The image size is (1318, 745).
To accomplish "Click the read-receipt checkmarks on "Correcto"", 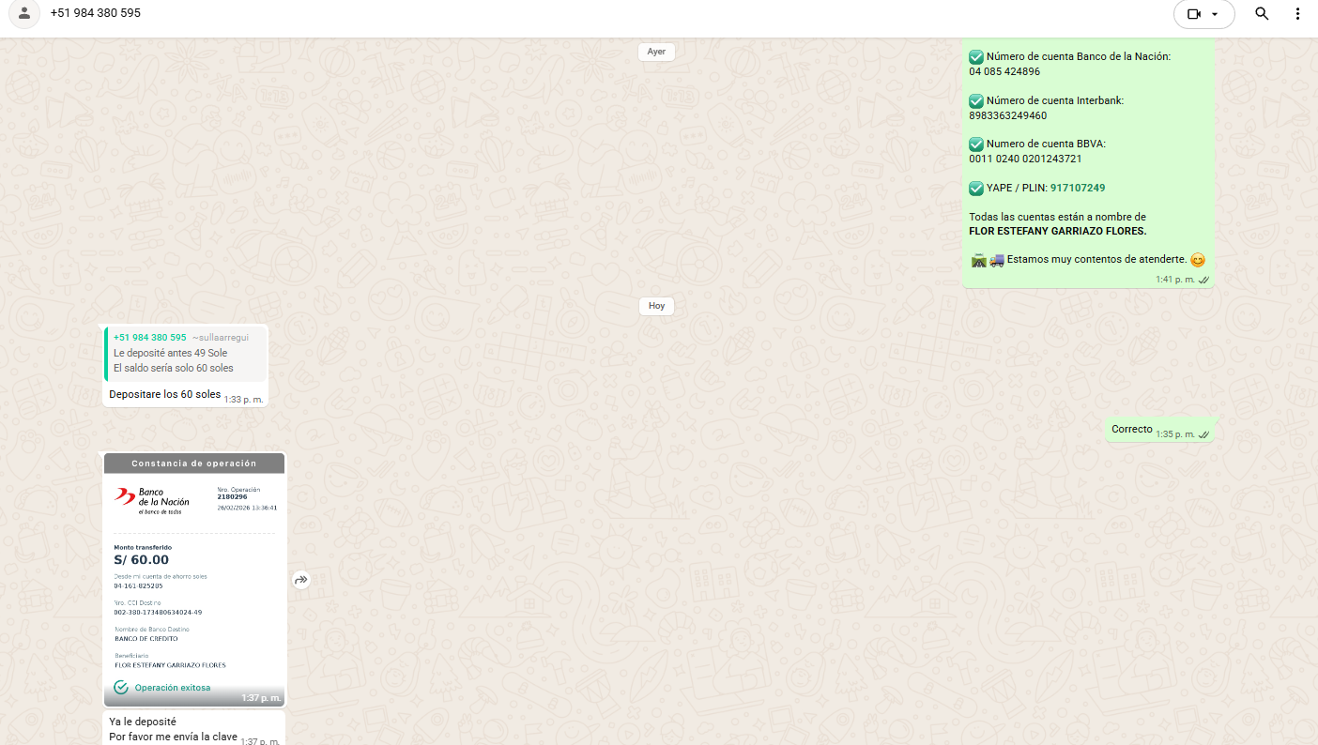I will point(1203,434).
